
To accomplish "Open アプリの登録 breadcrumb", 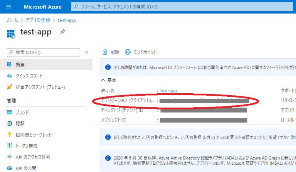I will (x=38, y=20).
